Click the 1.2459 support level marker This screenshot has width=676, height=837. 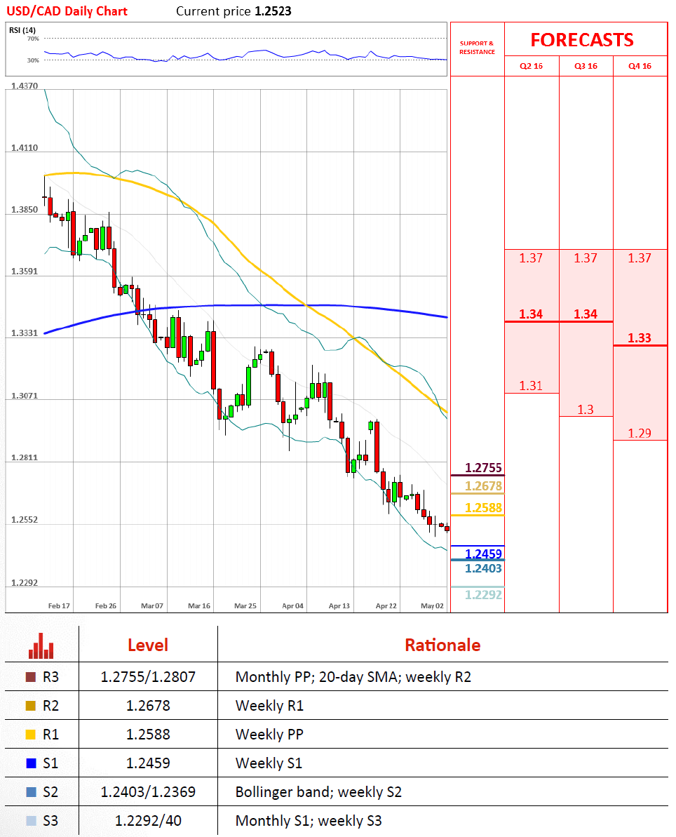483,554
